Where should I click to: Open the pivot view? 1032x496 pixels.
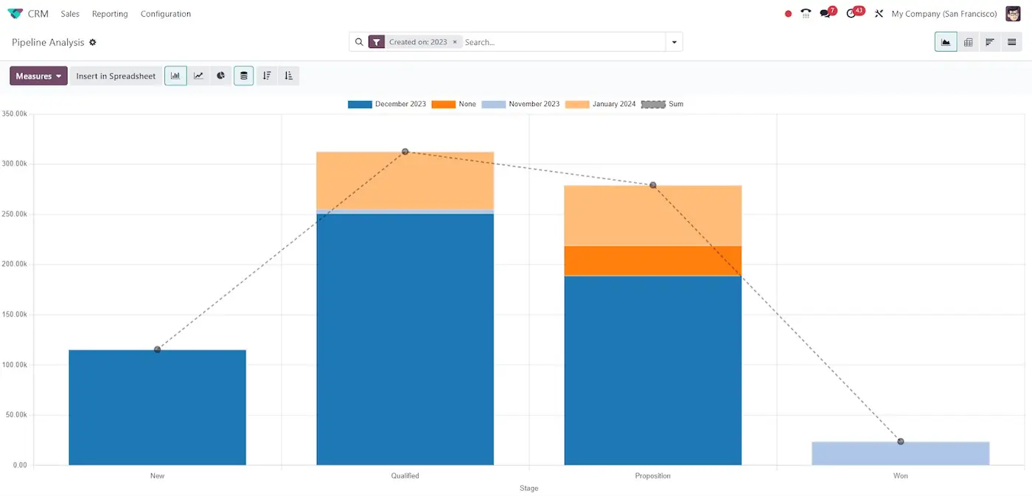968,42
